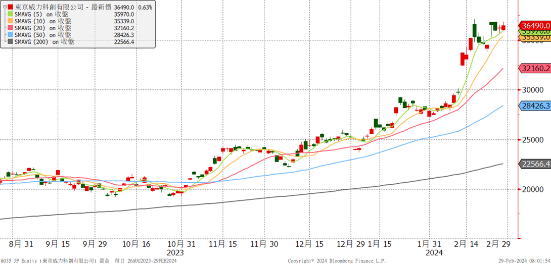Click the 11月 15 date axis label
Image resolution: width=551 pixels, height=264 pixels.
click(x=223, y=244)
